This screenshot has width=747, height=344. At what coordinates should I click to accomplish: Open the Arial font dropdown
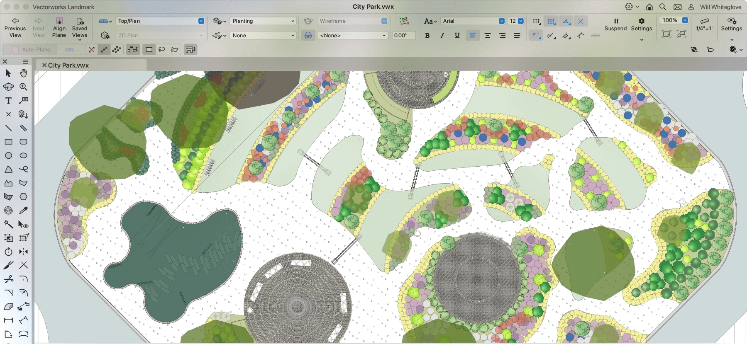(x=473, y=21)
